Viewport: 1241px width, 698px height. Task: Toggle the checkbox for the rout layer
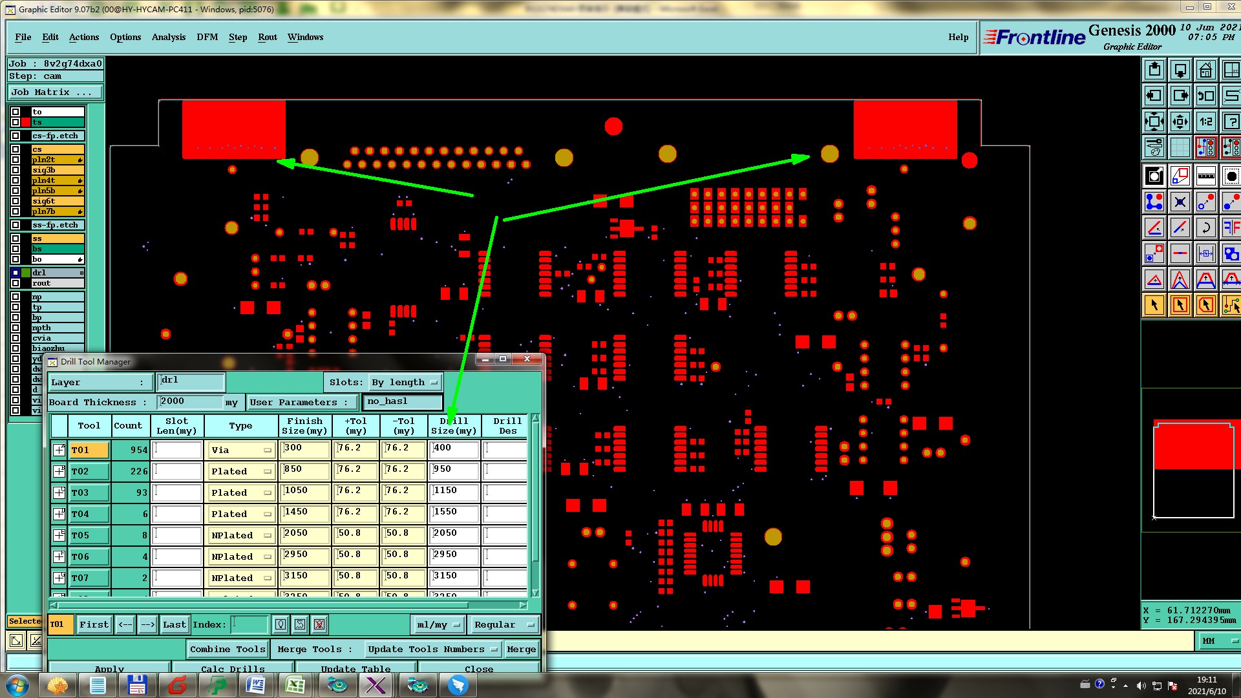point(16,283)
